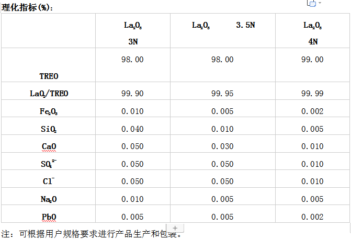
Task: Click the plus button to add table row
Action: point(175,228)
